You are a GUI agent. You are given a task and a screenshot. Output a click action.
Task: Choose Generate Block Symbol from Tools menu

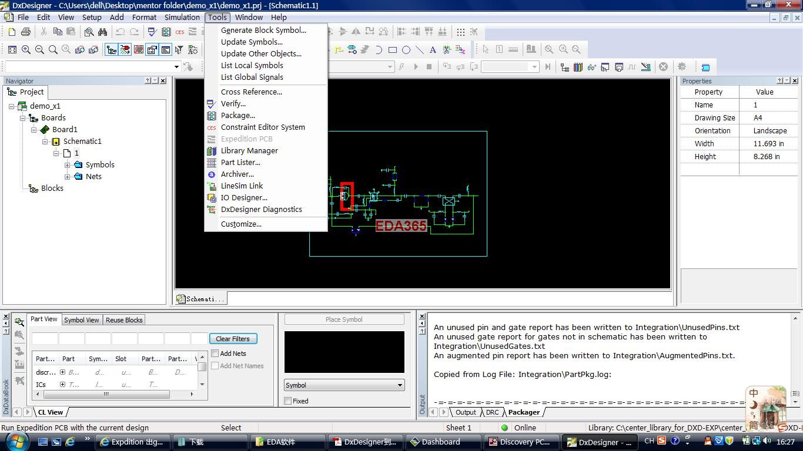(x=263, y=30)
